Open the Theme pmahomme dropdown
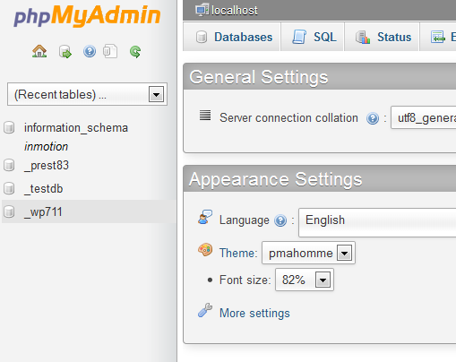456x362 pixels. pos(308,253)
